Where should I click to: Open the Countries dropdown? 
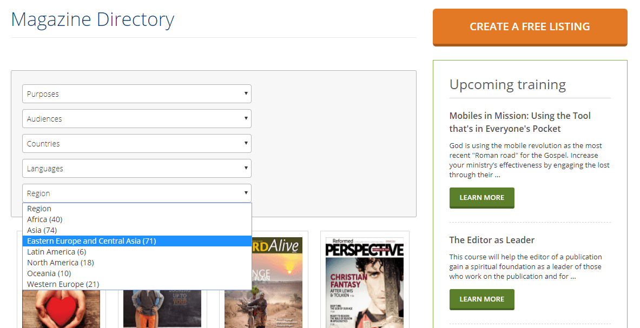tap(136, 143)
